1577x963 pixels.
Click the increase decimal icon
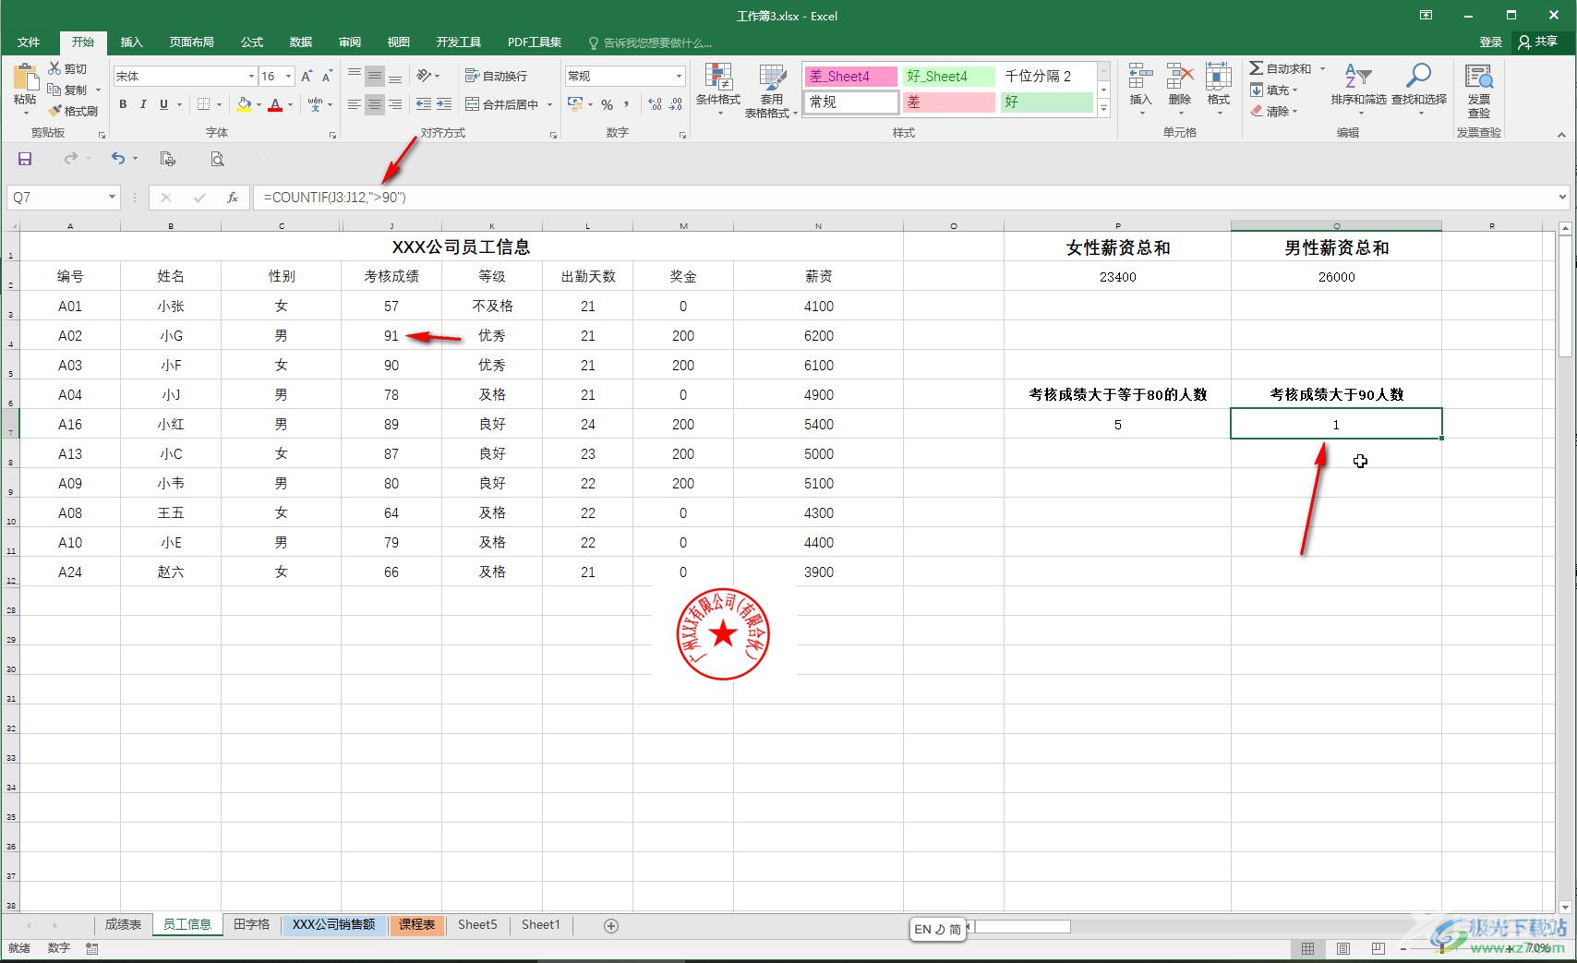[655, 104]
